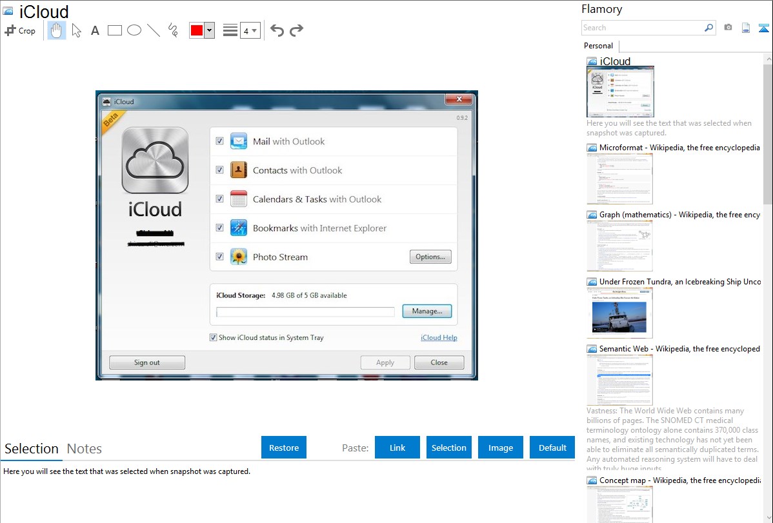Click the line thickness icon
The height and width of the screenshot is (523, 773).
pyautogui.click(x=230, y=30)
